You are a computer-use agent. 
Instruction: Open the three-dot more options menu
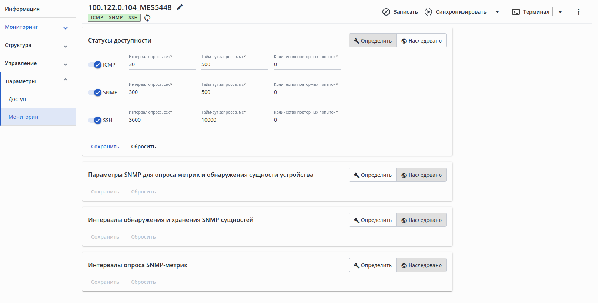[x=579, y=12]
